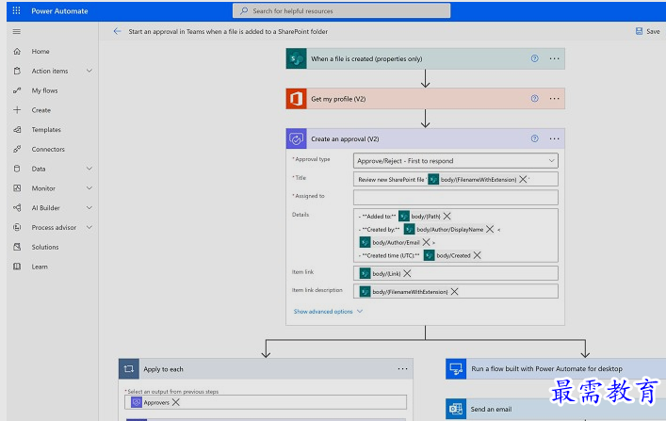Toggle the hamburger navigation menu
This screenshot has height=421, width=666.
click(17, 31)
